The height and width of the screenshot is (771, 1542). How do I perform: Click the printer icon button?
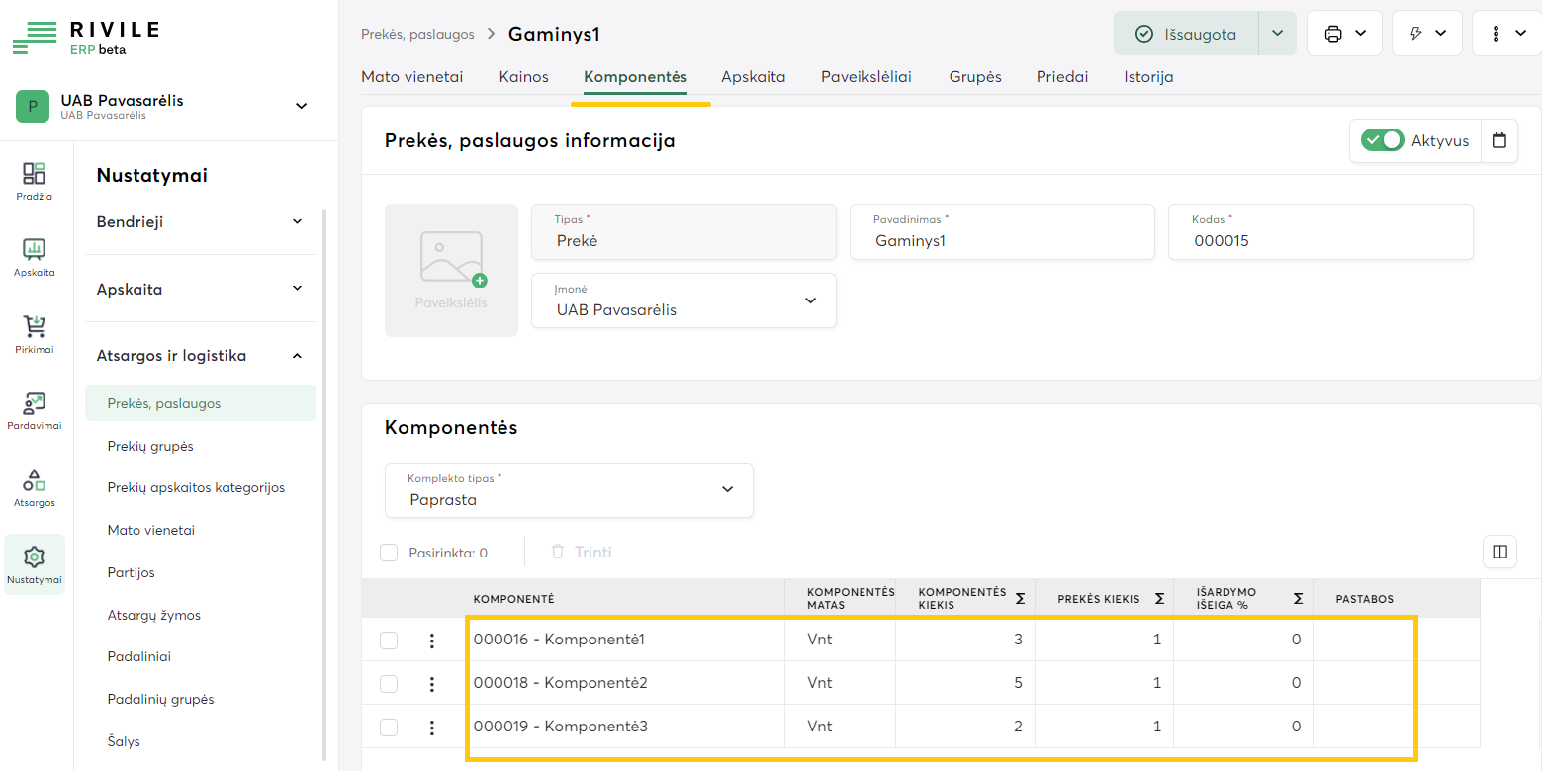tap(1333, 34)
